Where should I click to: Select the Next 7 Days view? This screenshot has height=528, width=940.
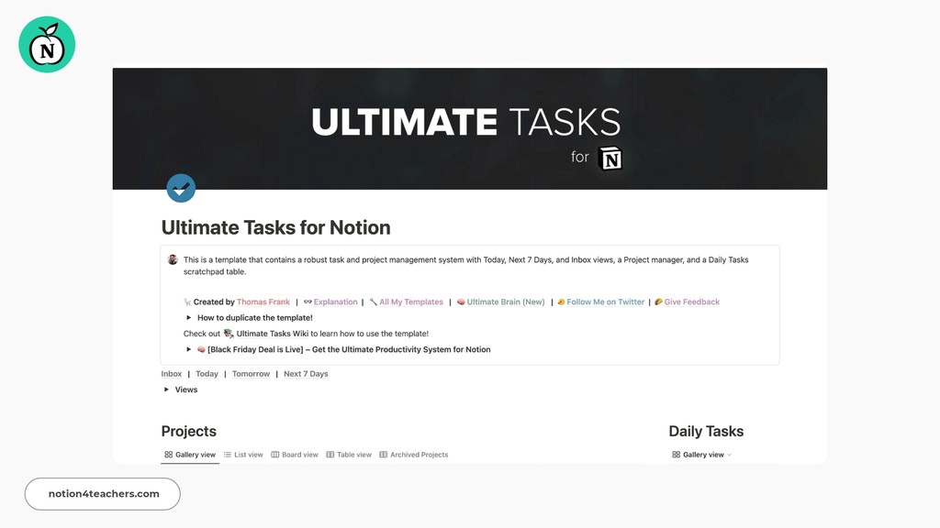click(305, 373)
